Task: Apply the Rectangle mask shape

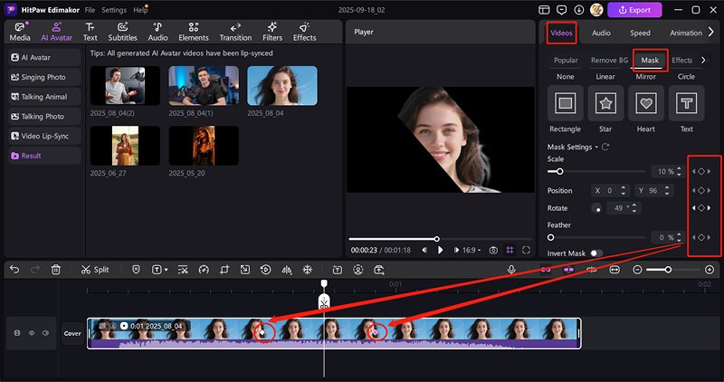Action: click(x=566, y=104)
